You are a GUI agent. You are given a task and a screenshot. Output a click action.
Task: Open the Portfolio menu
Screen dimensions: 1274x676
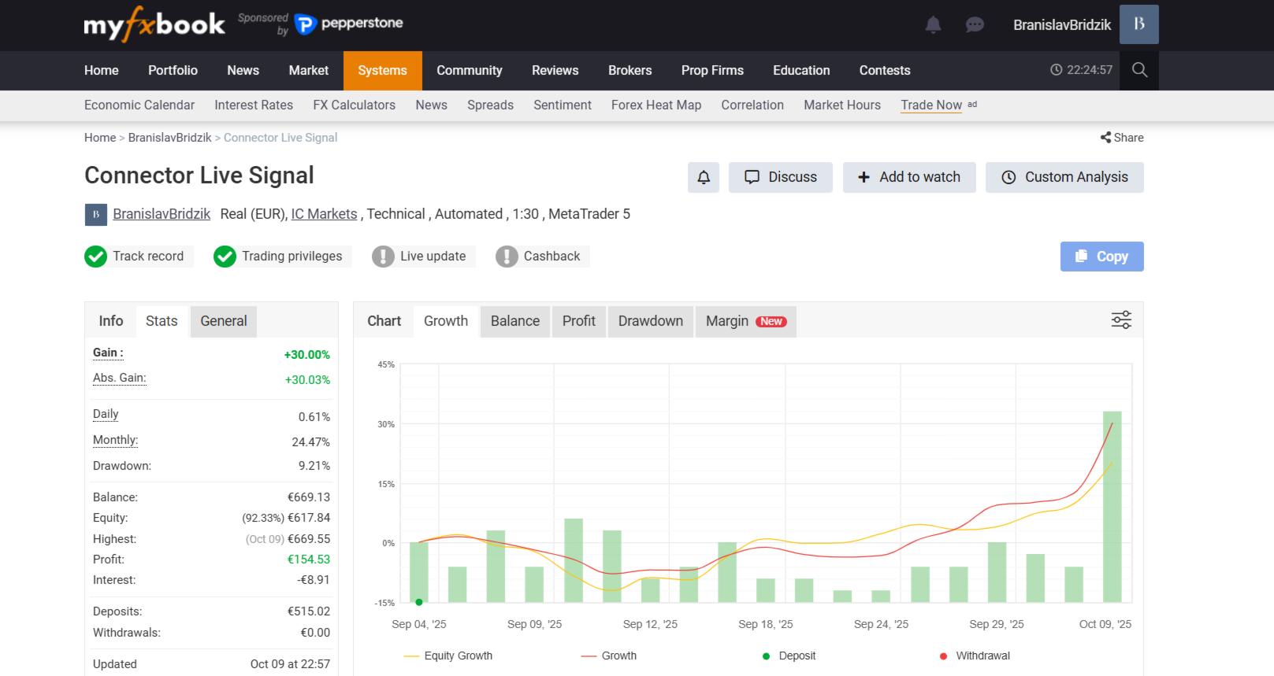[173, 71]
